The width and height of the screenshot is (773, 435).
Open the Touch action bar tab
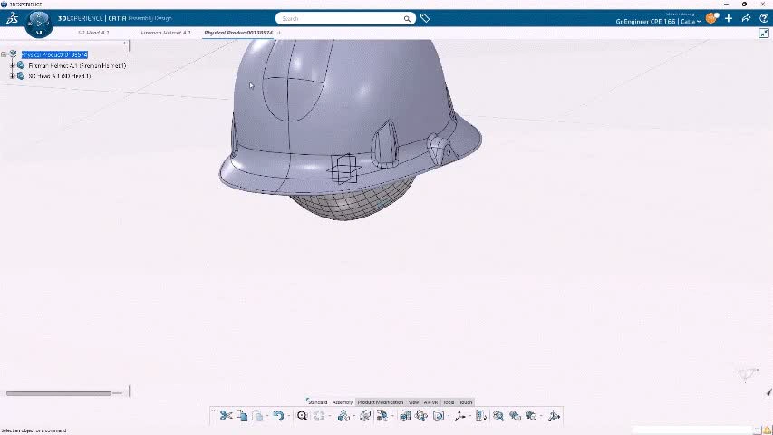point(466,402)
